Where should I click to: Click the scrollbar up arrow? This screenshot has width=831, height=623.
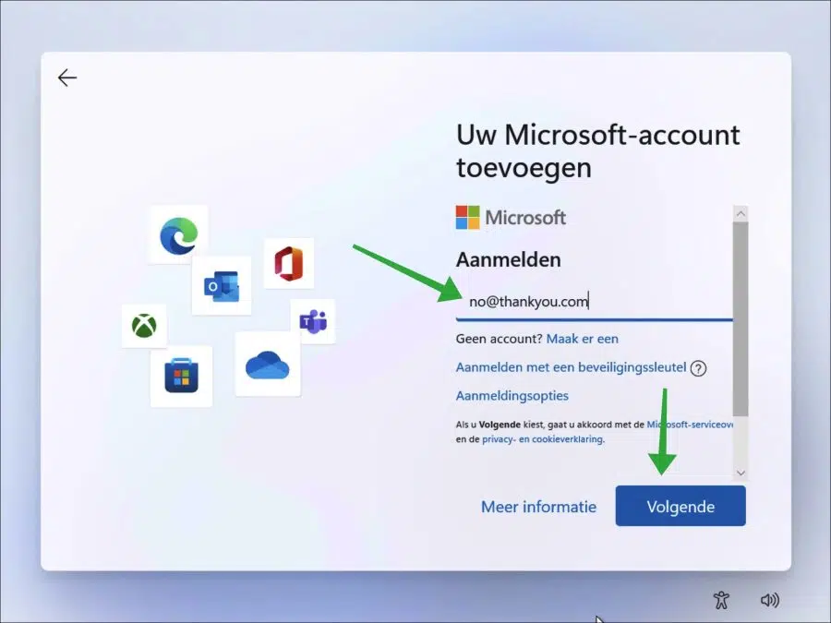click(x=741, y=213)
